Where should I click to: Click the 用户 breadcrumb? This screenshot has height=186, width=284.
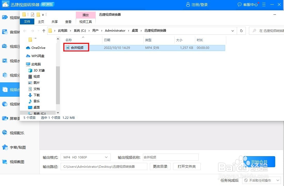click(x=95, y=31)
